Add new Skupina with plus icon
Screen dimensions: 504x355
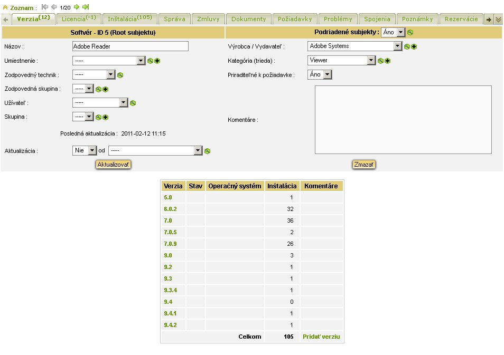(106, 117)
